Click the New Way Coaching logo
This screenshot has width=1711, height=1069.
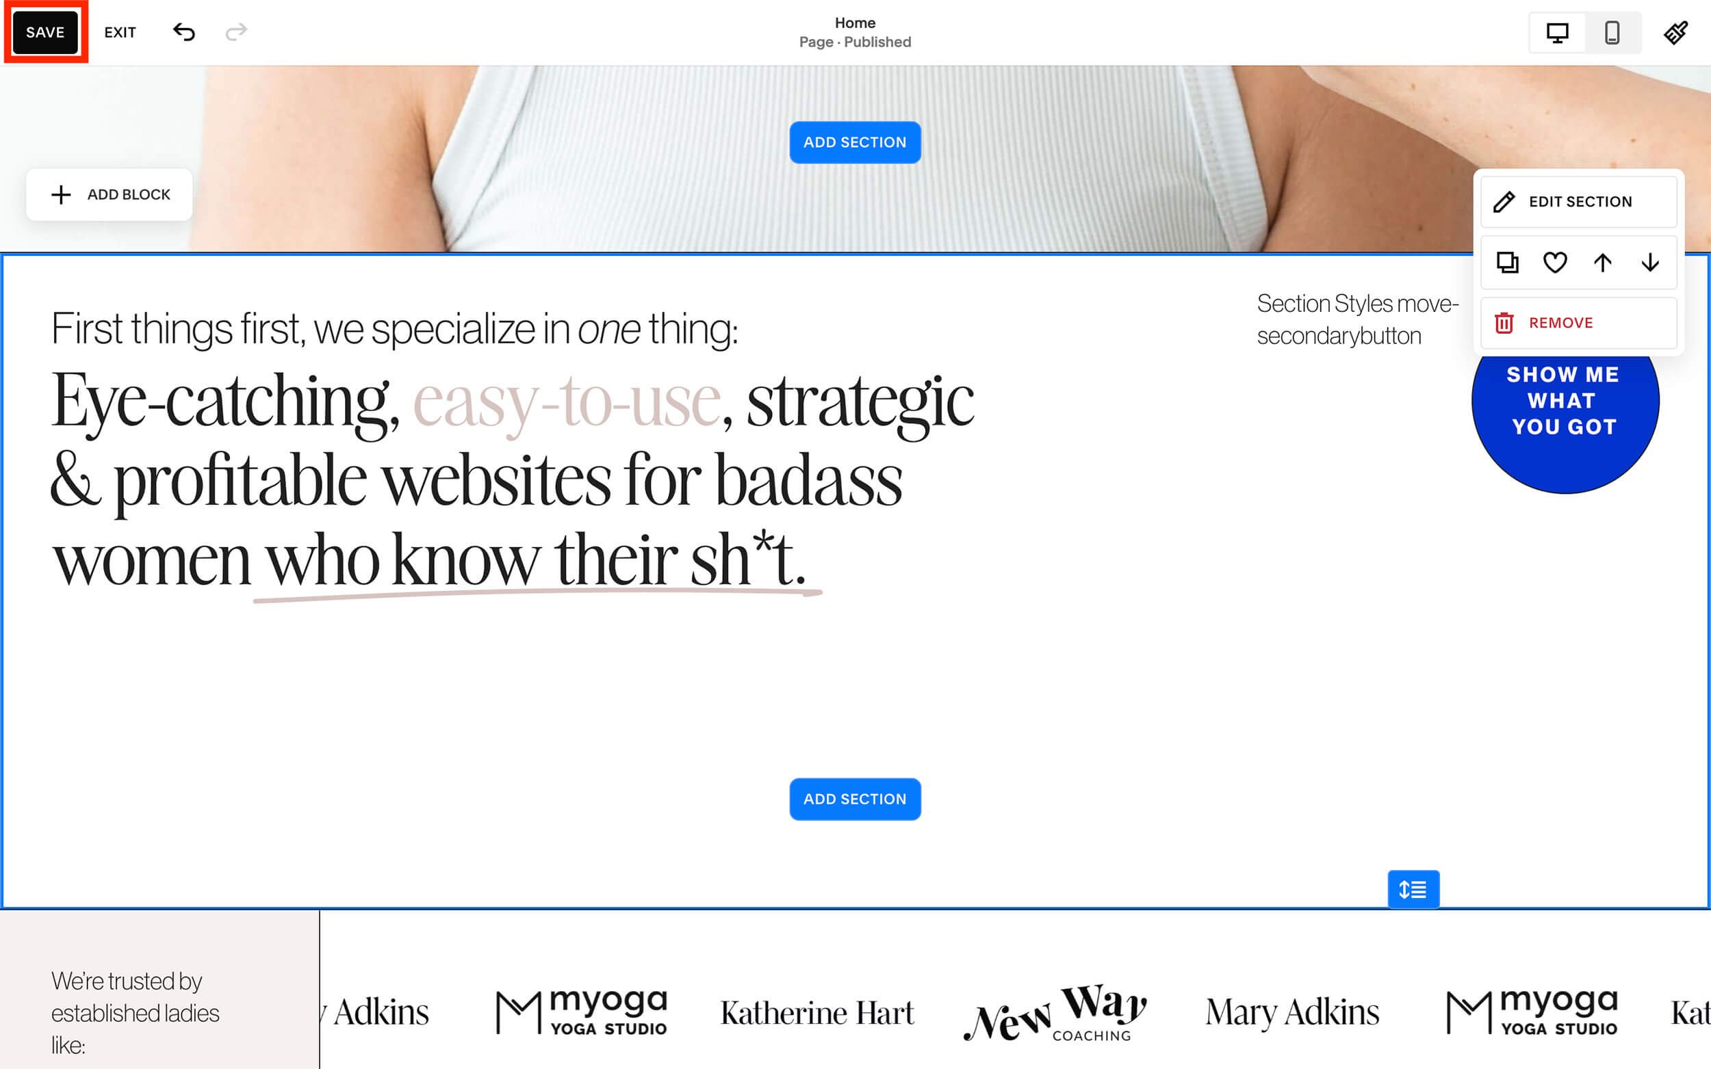1055,1012
